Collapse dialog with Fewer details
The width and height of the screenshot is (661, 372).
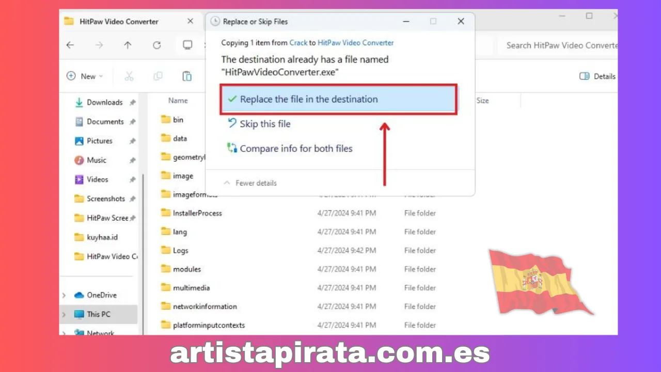coord(250,183)
